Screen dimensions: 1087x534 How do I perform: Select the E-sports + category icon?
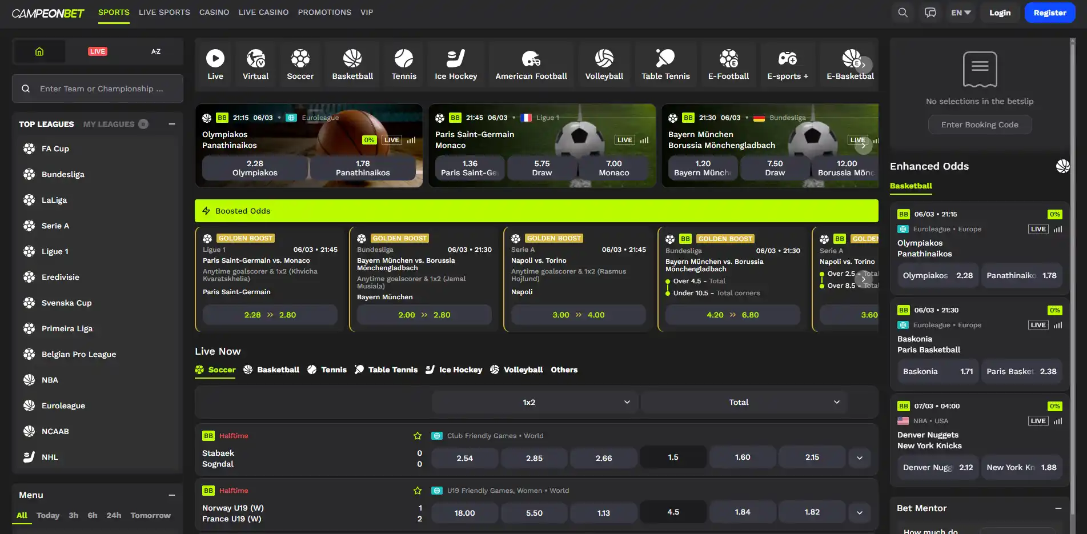click(788, 65)
